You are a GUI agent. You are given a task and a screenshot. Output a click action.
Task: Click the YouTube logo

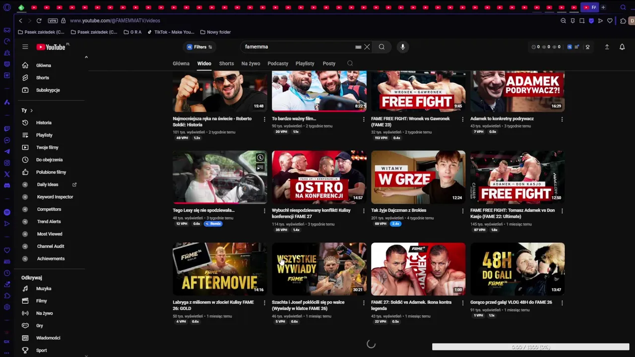click(51, 47)
